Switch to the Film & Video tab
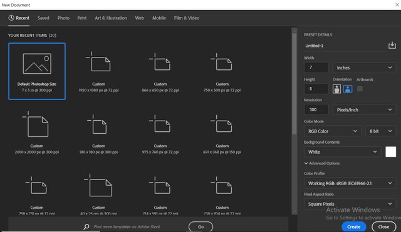This screenshot has height=232, width=401. click(x=187, y=18)
